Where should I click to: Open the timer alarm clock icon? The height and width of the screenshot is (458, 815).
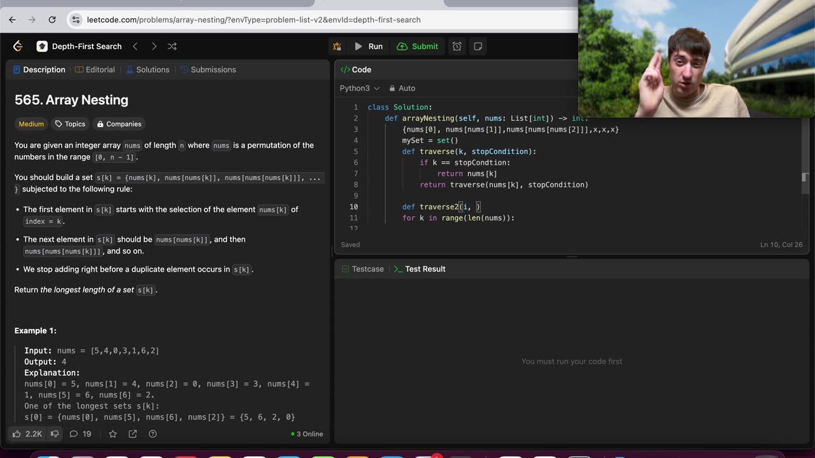pyautogui.click(x=457, y=46)
